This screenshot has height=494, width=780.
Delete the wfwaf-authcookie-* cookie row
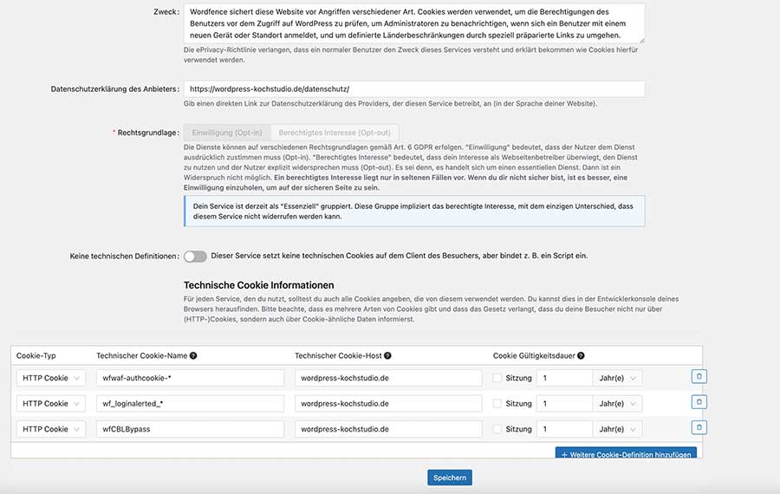699,377
